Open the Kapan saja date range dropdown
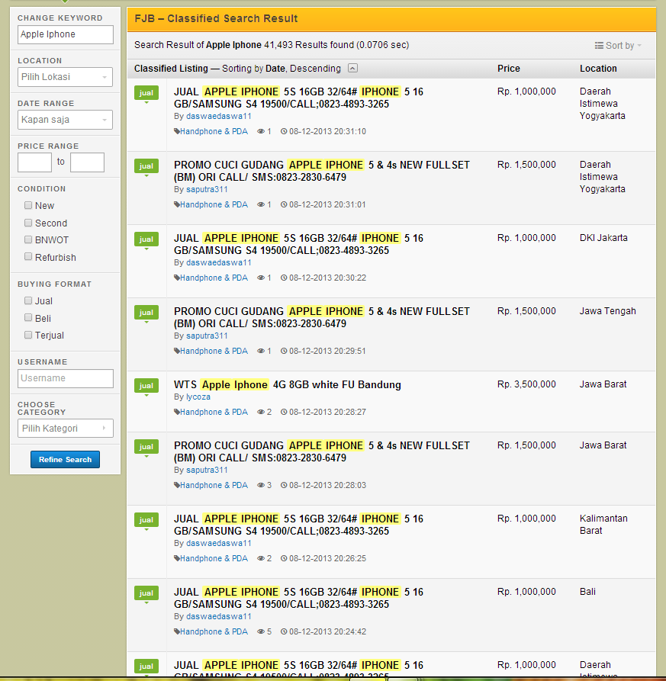 65,120
